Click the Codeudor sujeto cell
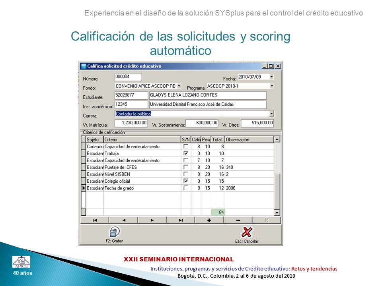 (95, 147)
